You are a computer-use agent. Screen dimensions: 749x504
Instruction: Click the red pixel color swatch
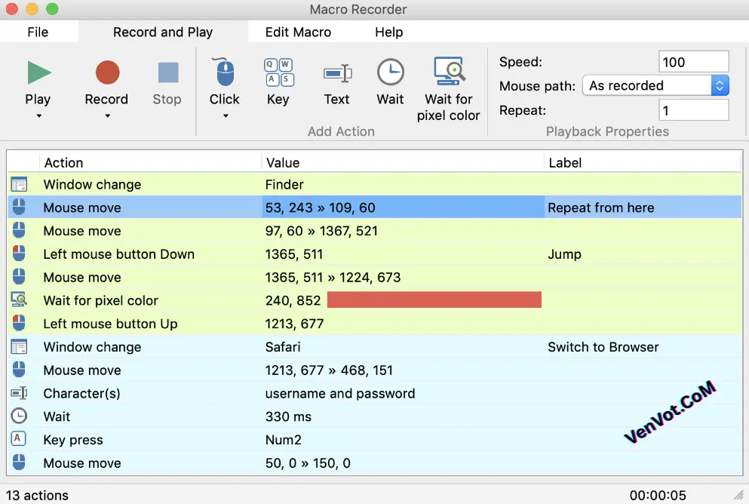tap(434, 300)
